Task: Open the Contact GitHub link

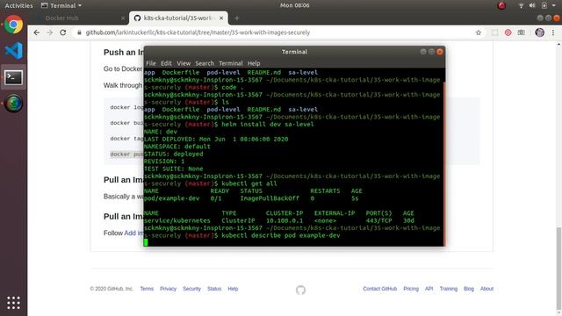Action: coord(380,289)
